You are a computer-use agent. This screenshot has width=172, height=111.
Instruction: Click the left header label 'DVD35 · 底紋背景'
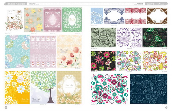16,4
